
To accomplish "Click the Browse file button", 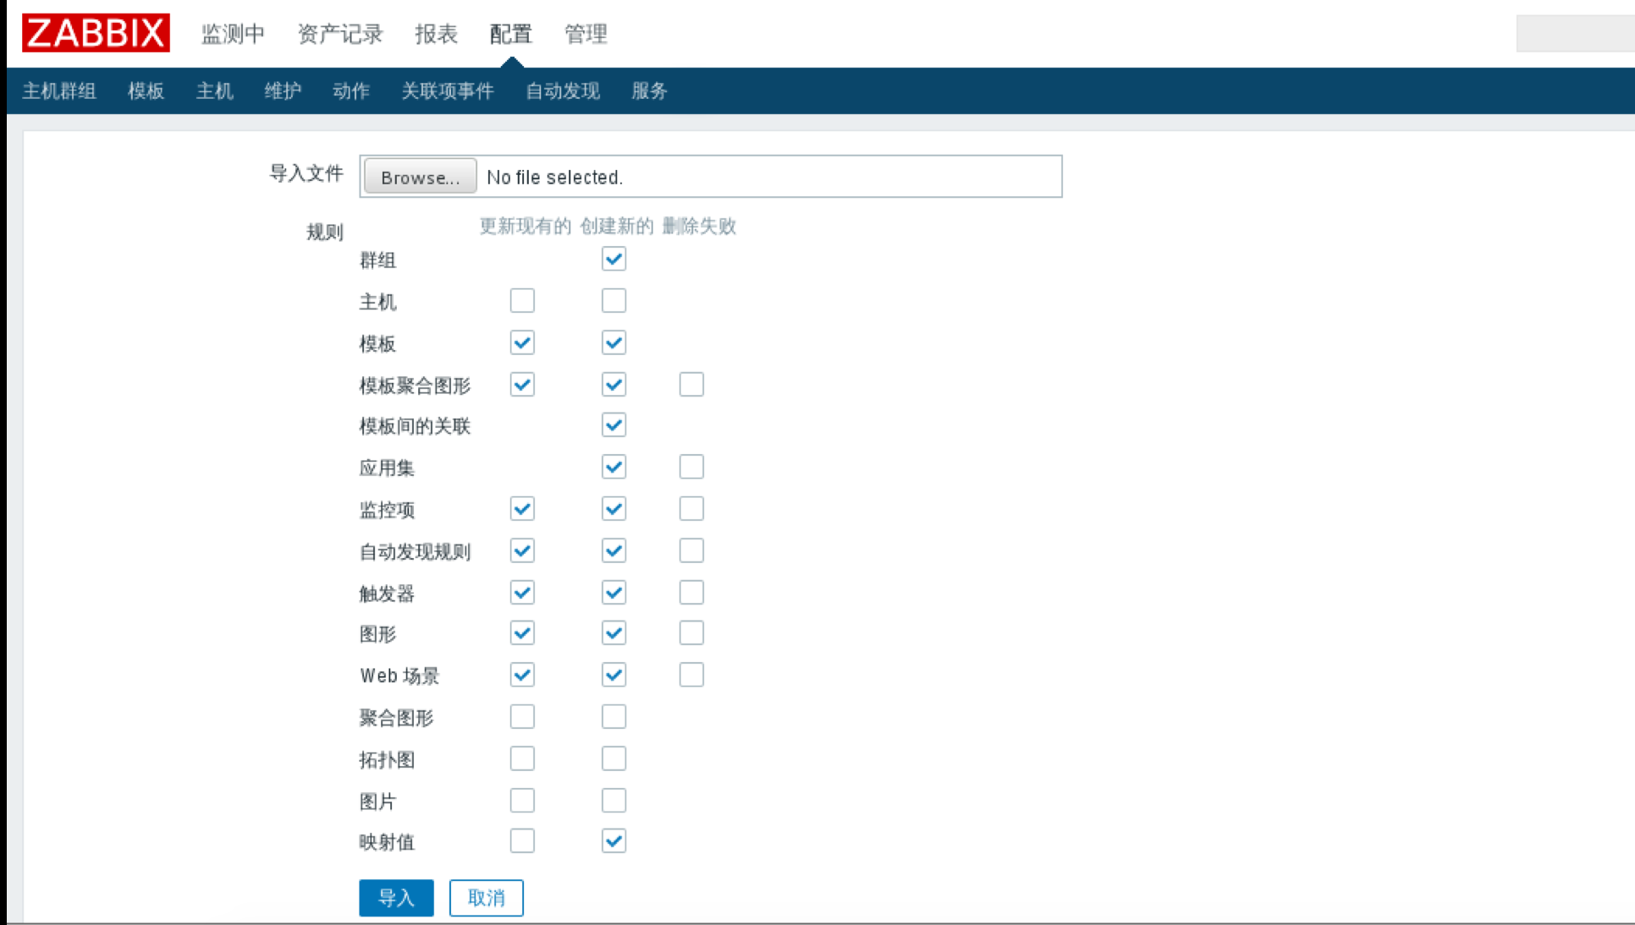I will coord(420,178).
